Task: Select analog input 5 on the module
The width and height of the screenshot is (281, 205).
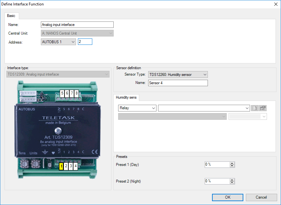Action: coord(62,93)
